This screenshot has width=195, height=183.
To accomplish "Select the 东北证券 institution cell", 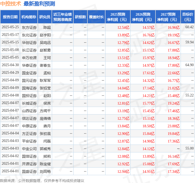I will [29, 35].
